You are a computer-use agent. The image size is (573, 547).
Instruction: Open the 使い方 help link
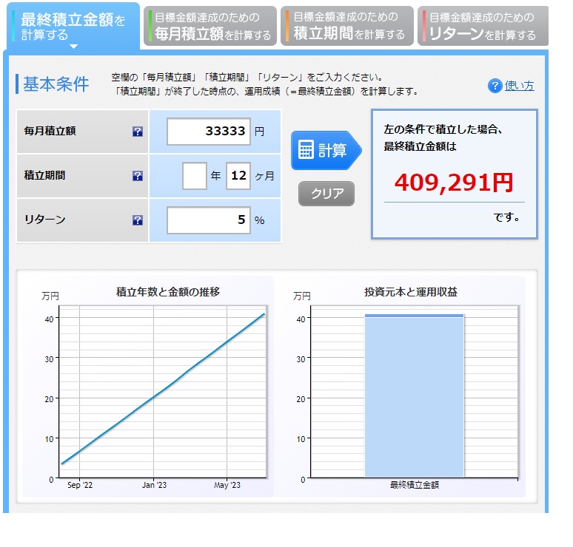pyautogui.click(x=519, y=86)
